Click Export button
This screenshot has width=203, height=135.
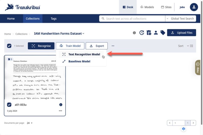click(97, 46)
